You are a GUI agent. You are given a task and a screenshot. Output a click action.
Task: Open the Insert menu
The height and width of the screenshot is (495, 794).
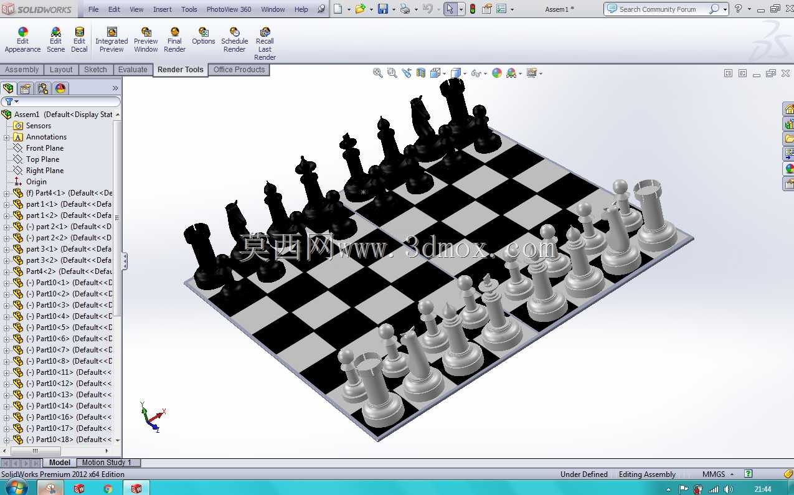pos(163,9)
